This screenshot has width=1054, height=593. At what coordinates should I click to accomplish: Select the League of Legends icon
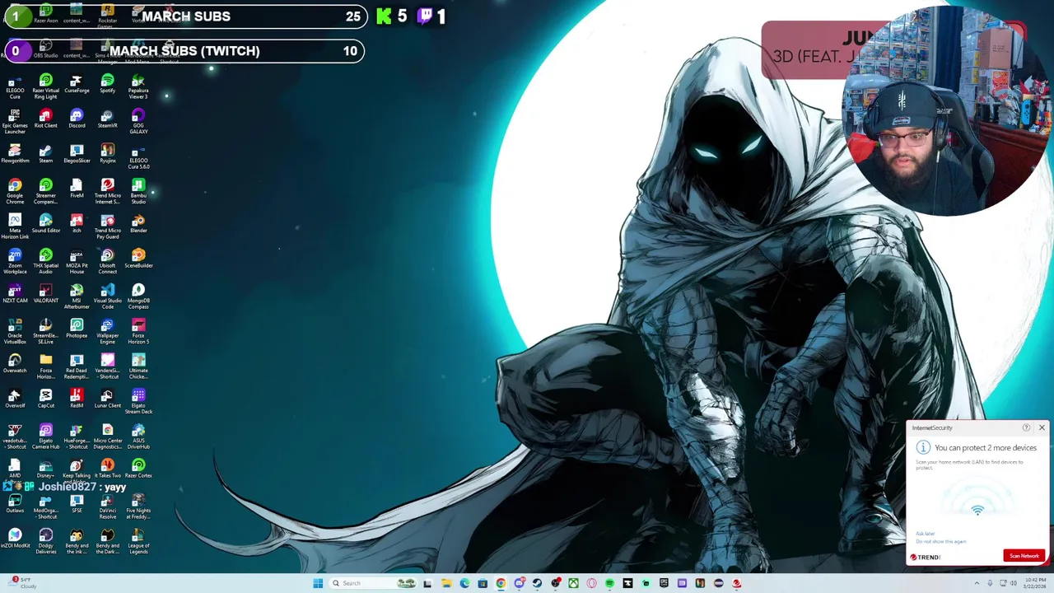click(138, 542)
